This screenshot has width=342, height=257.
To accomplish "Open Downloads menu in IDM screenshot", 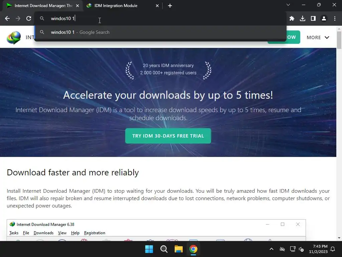I will click(43, 233).
